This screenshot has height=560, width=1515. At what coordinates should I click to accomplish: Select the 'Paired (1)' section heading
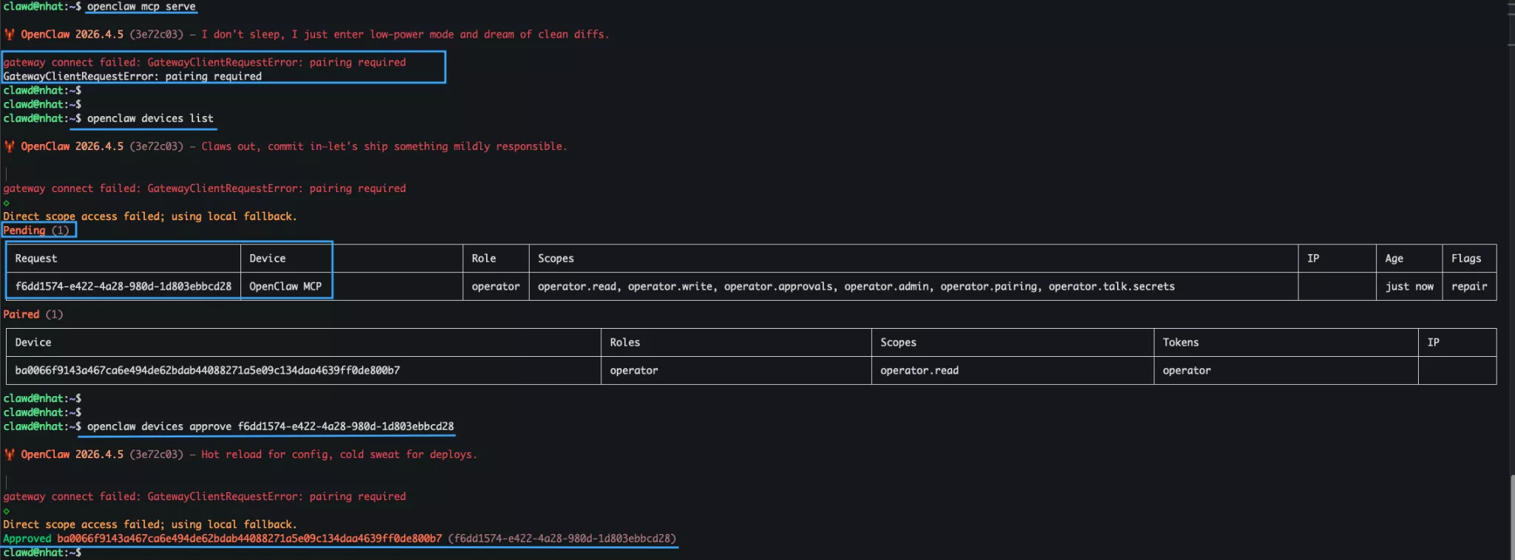pyautogui.click(x=33, y=315)
